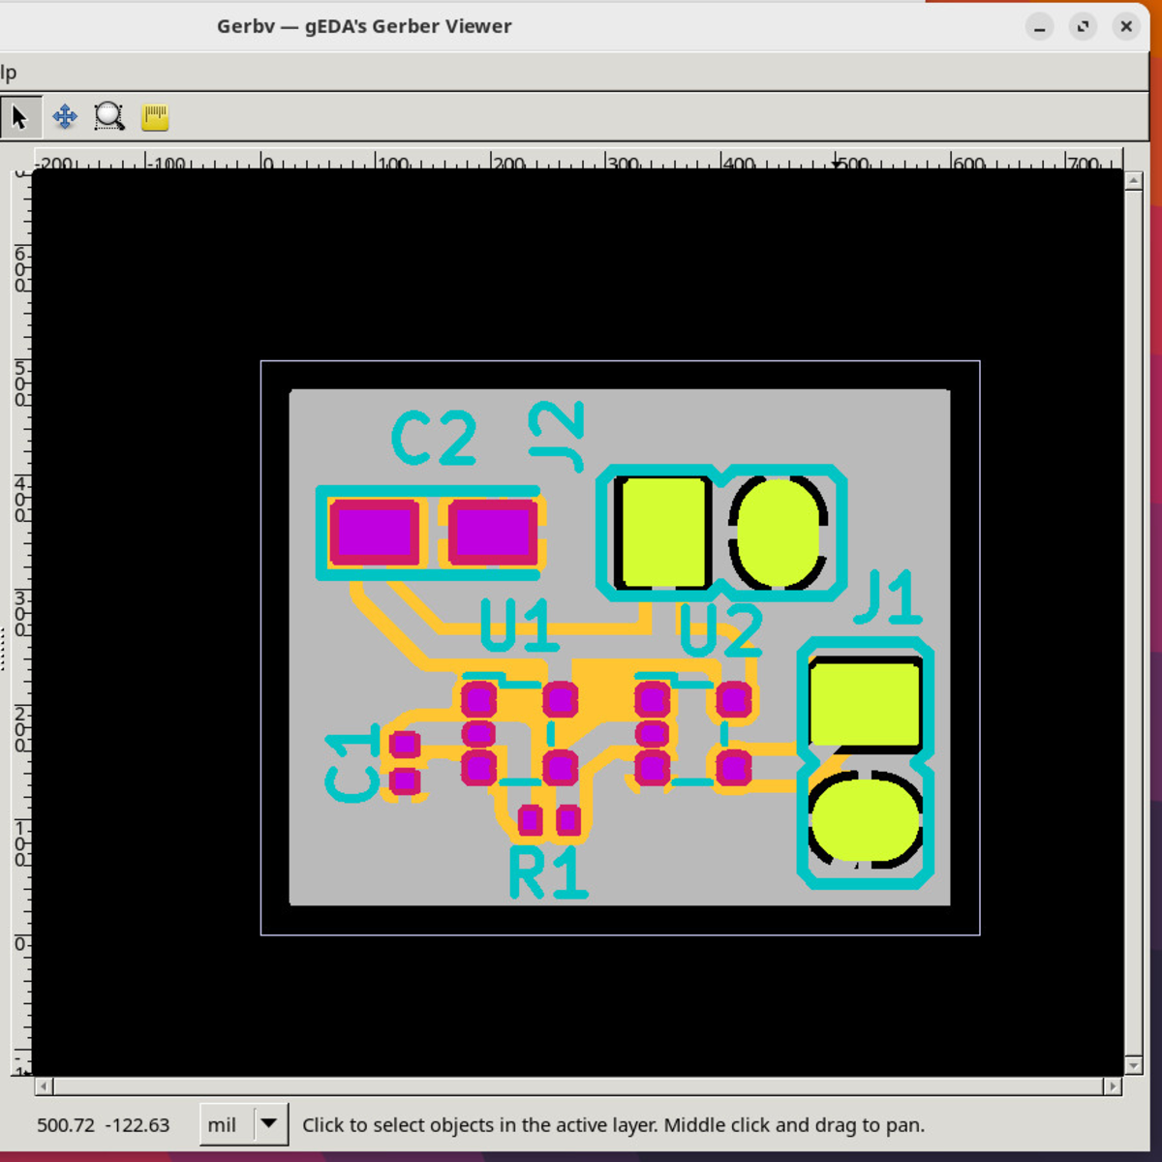Click the vertical scrollbar up arrow
The width and height of the screenshot is (1162, 1162).
(1133, 178)
